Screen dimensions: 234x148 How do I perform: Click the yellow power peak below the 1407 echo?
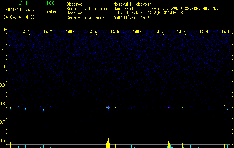pos(169,144)
